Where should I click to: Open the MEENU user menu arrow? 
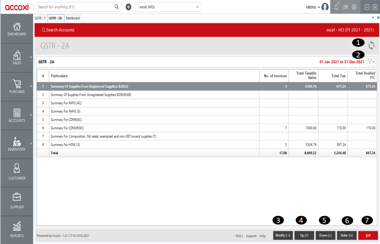coord(319,7)
